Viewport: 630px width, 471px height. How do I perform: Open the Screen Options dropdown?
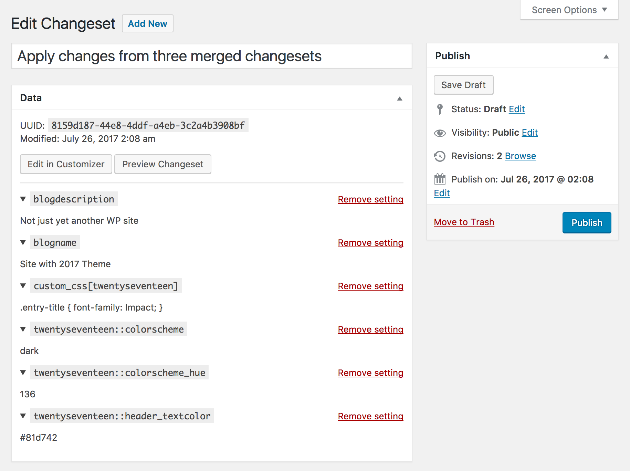point(569,10)
